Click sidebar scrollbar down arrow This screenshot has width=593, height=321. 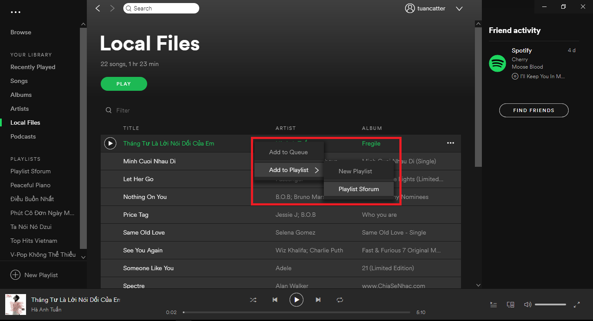83,258
